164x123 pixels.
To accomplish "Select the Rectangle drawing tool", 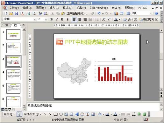I will [55, 114].
